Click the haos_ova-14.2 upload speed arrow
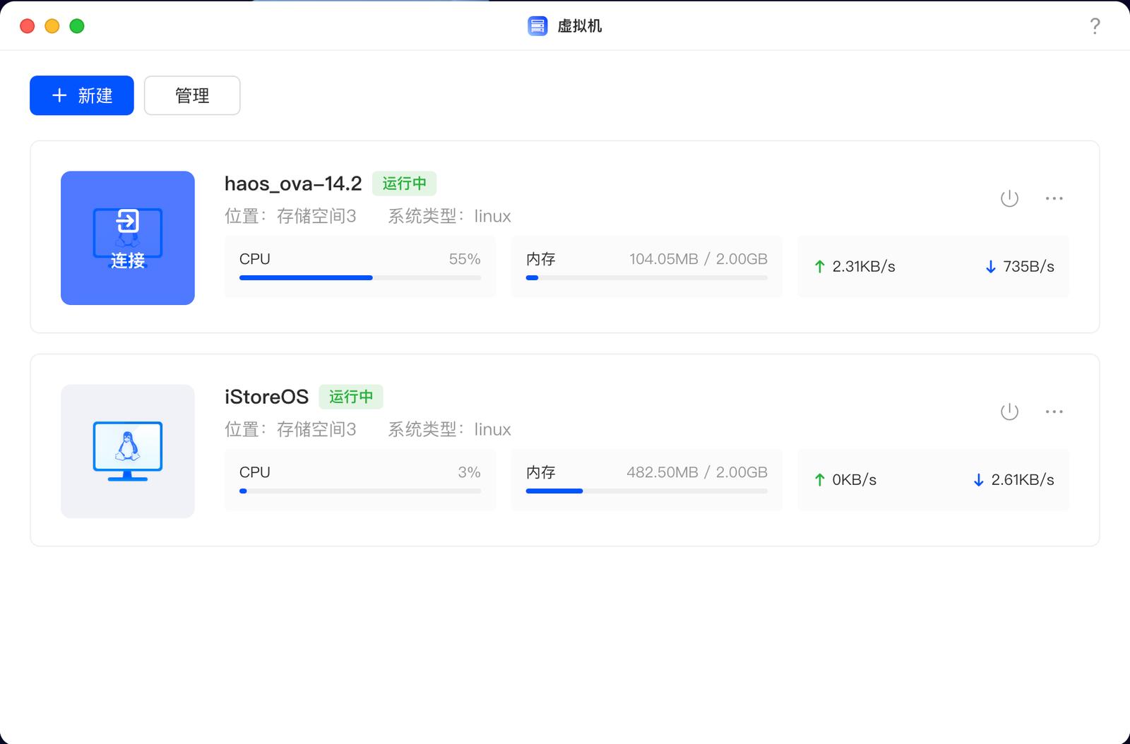Screen dimensions: 1130x744 819,267
